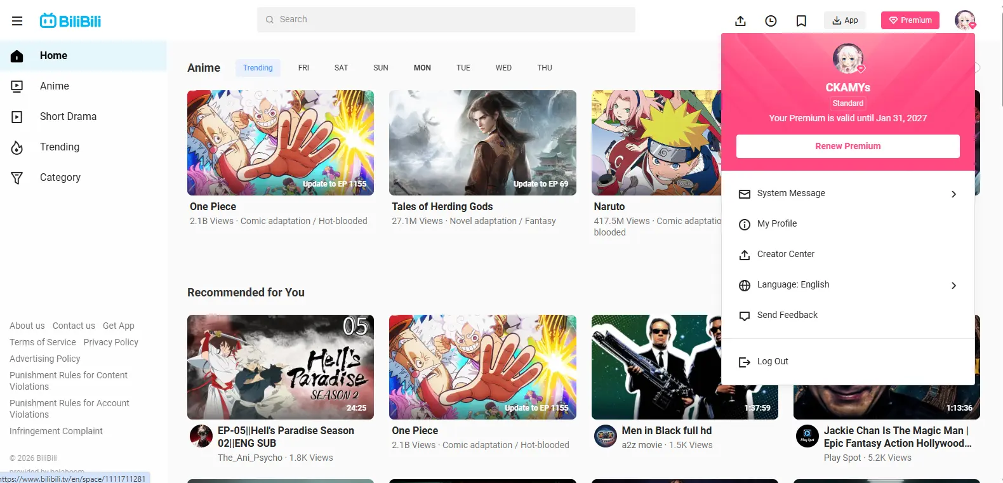Select the TUE schedule tab

tap(463, 68)
